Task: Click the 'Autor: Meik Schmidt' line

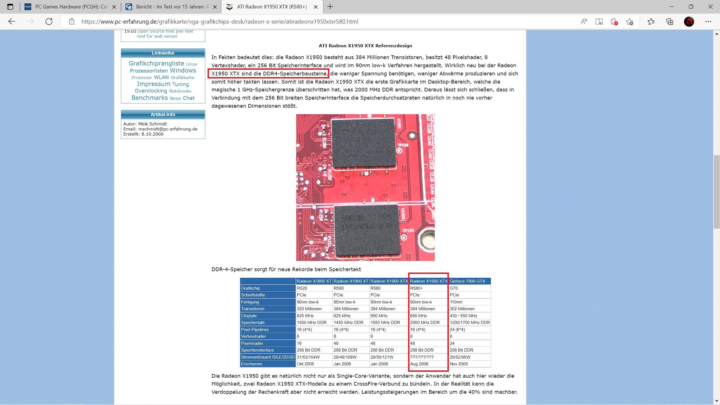Action: click(145, 124)
